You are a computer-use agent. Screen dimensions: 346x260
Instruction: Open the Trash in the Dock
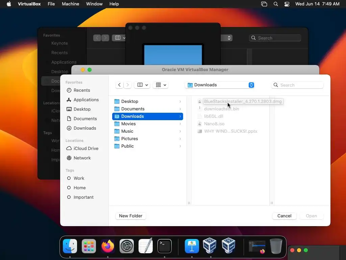click(276, 246)
